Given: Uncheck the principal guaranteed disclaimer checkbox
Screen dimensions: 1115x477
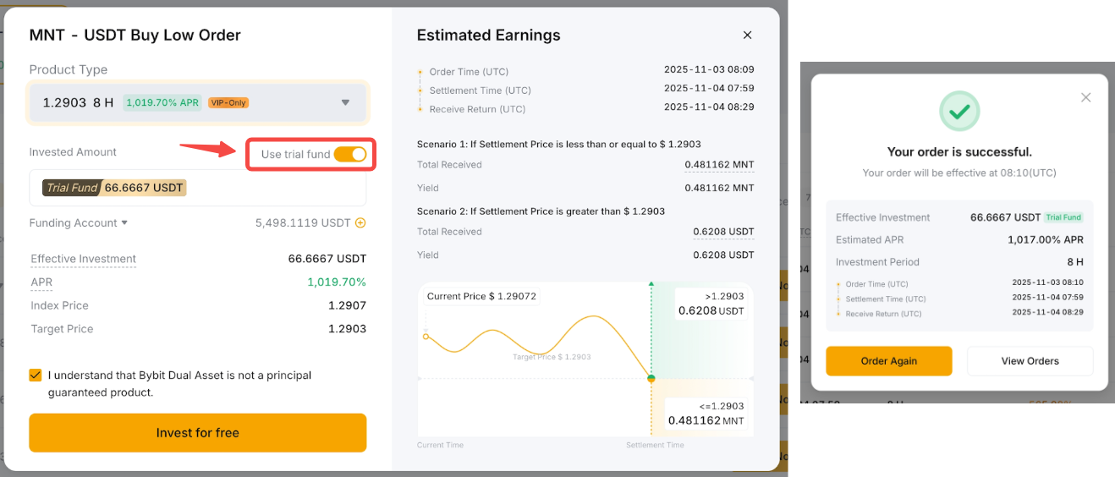Looking at the screenshot, I should click(36, 375).
